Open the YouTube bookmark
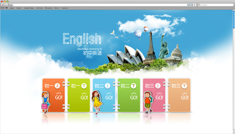The image size is (235, 134). [39, 8]
